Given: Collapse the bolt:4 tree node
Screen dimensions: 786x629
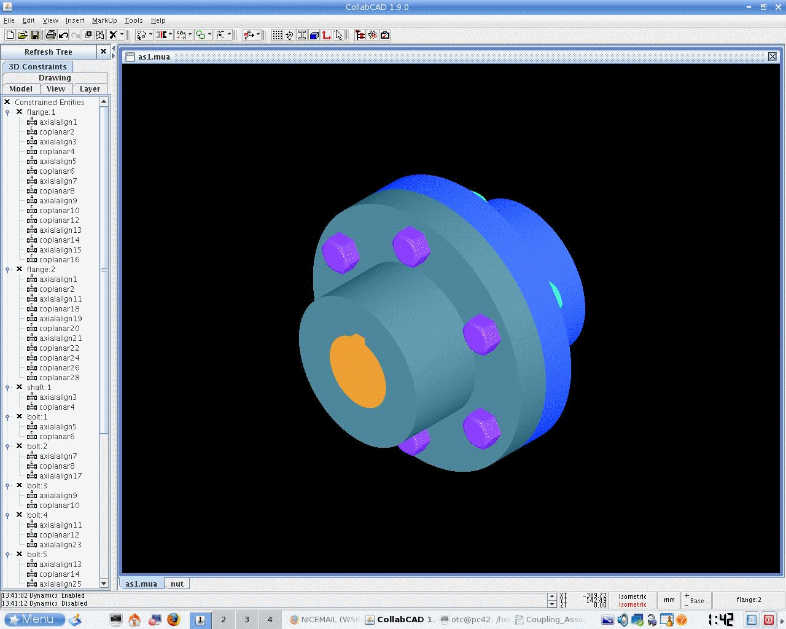Looking at the screenshot, I should [x=7, y=515].
